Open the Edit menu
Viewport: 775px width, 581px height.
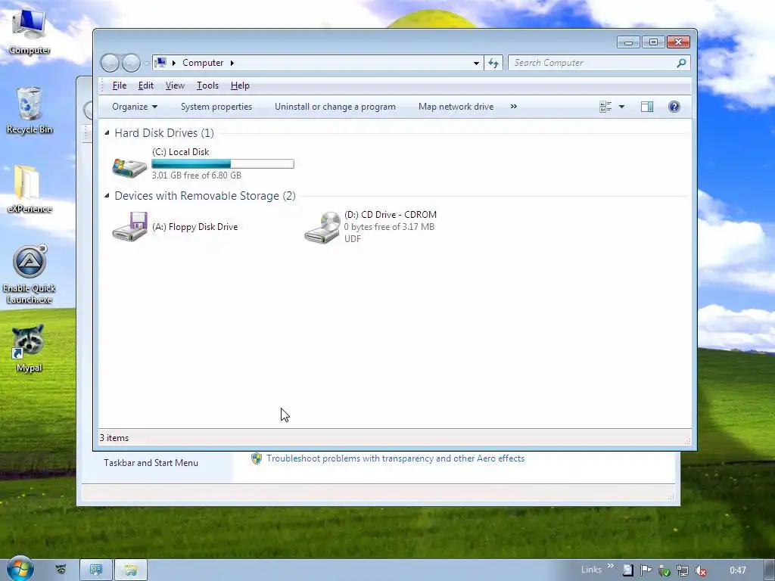145,85
